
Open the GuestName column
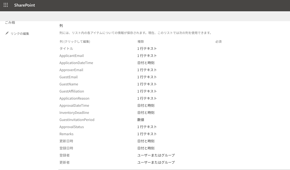(69, 84)
